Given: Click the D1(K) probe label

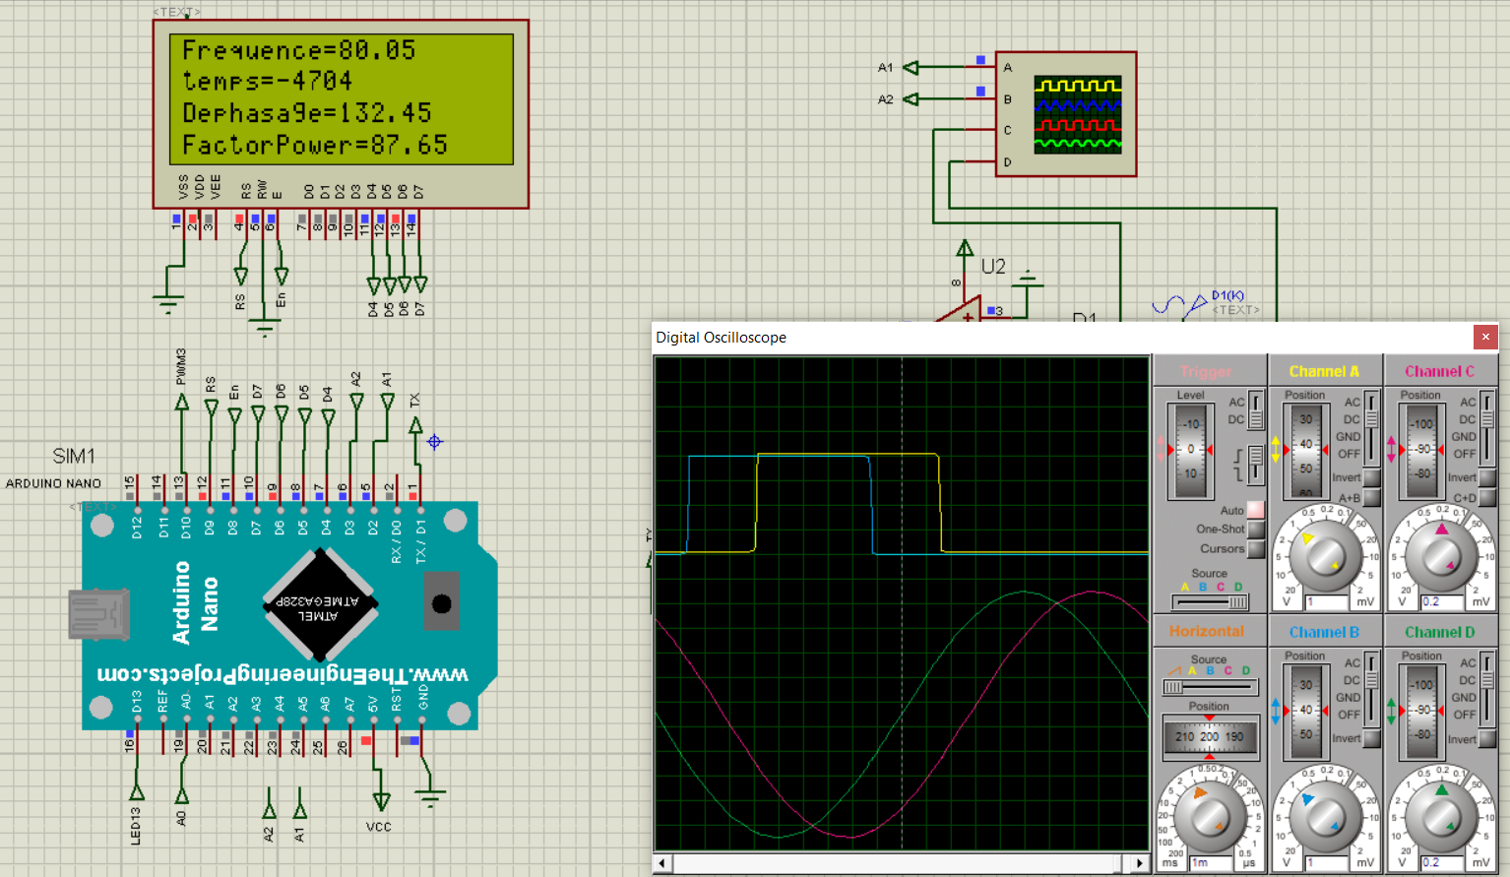Looking at the screenshot, I should (x=1228, y=295).
